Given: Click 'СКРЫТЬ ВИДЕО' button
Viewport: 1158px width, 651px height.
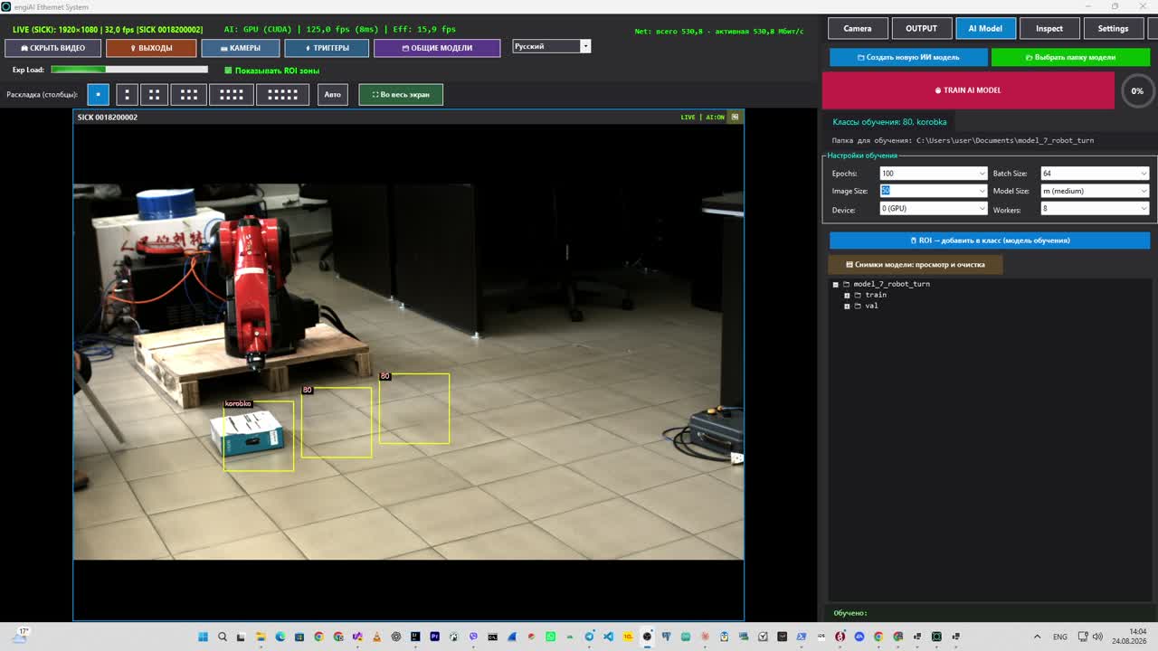Looking at the screenshot, I should tap(52, 48).
